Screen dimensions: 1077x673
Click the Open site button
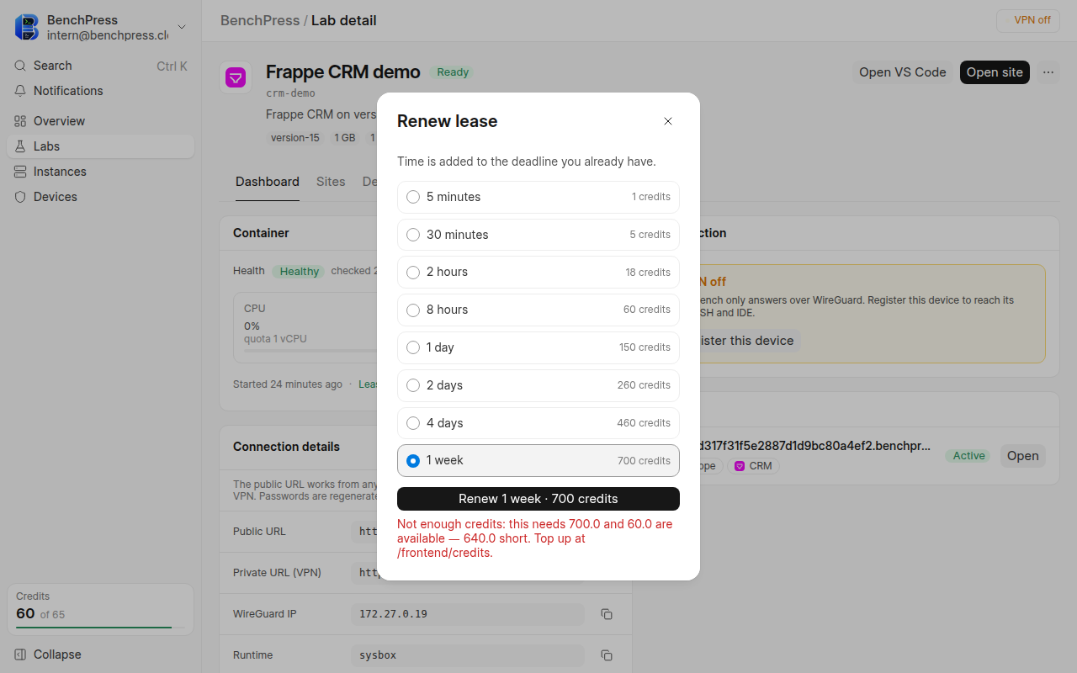[x=995, y=72]
